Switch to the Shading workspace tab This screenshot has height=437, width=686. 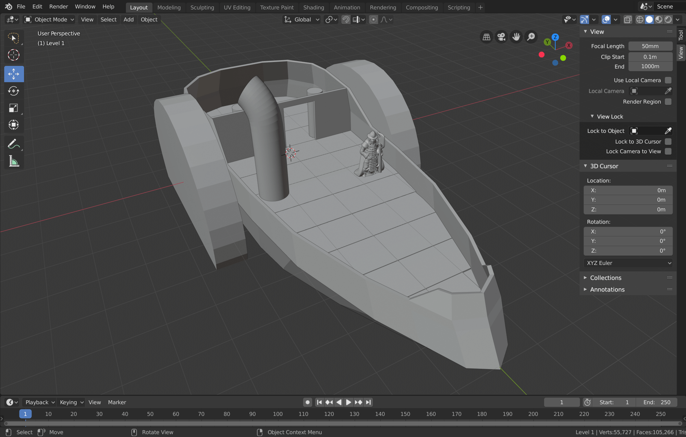tap(313, 7)
